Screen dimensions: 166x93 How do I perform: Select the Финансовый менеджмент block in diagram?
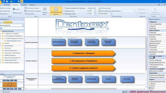click(x=75, y=42)
